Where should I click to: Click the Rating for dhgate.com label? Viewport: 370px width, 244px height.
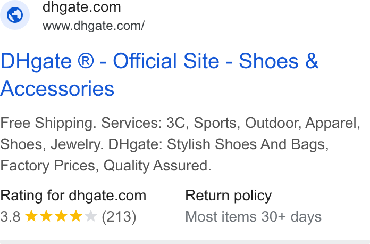(x=73, y=196)
